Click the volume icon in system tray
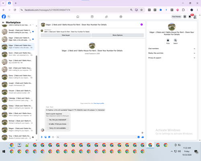The height and width of the screenshot is (161, 201). click(179, 151)
